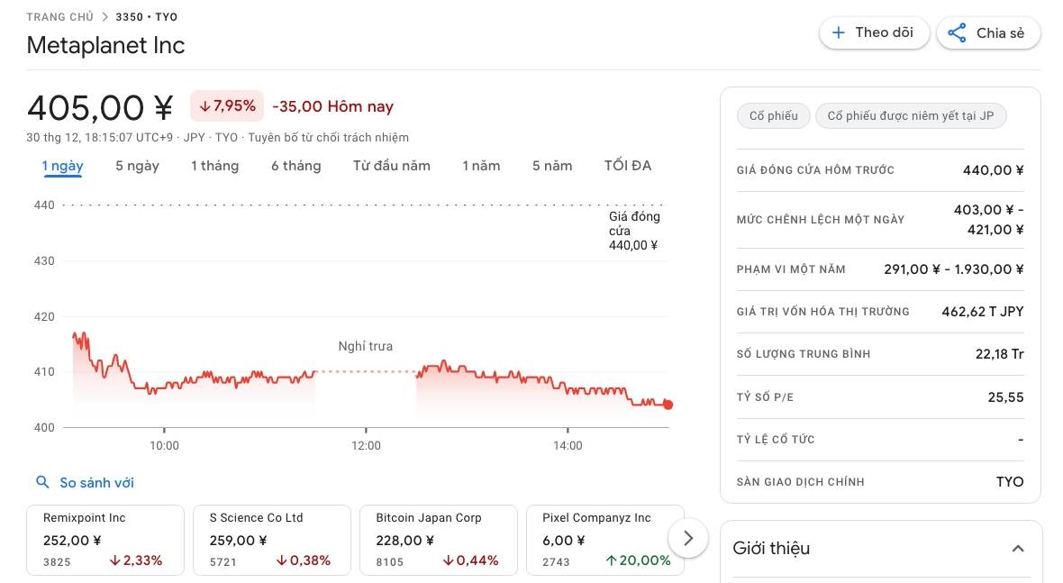This screenshot has width=1063, height=583.
Task: Open the Bitcoin Japan Corp card
Action: [438, 540]
